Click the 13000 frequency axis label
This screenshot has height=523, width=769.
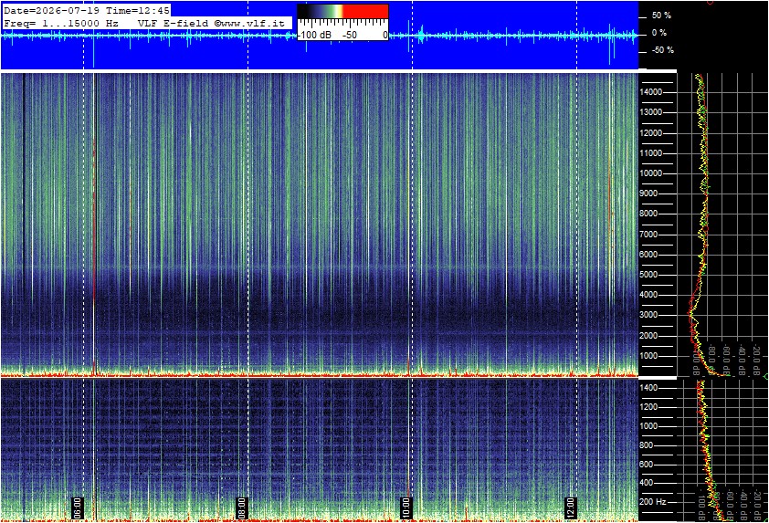coord(651,112)
